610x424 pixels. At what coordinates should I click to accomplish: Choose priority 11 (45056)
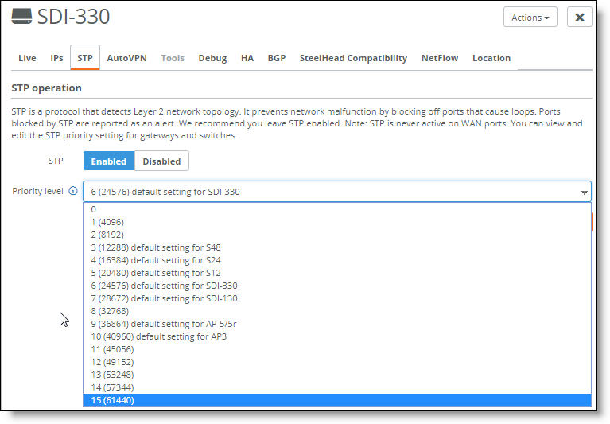click(x=337, y=349)
